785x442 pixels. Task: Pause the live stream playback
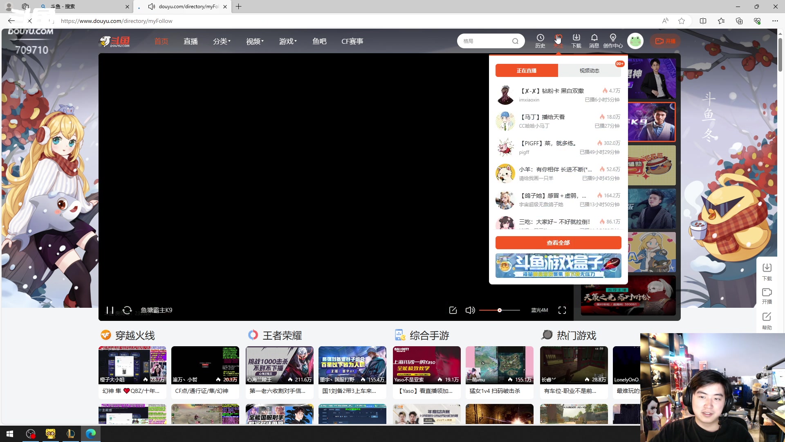point(110,310)
